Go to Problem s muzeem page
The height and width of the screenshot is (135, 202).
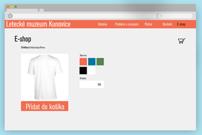pos(126,24)
